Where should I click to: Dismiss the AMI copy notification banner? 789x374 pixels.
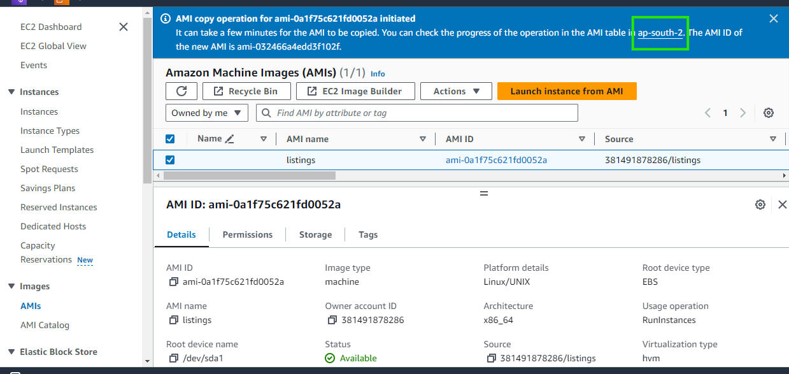pos(774,18)
